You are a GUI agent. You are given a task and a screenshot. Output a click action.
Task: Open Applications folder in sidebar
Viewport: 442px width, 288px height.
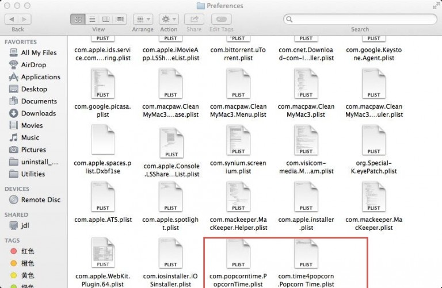click(x=40, y=77)
